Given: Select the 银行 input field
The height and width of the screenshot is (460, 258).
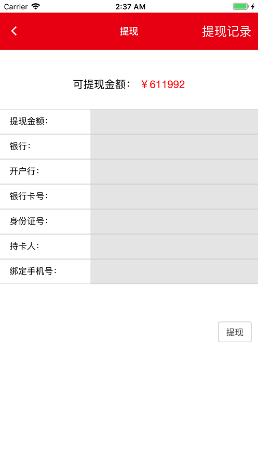Looking at the screenshot, I should 174,147.
